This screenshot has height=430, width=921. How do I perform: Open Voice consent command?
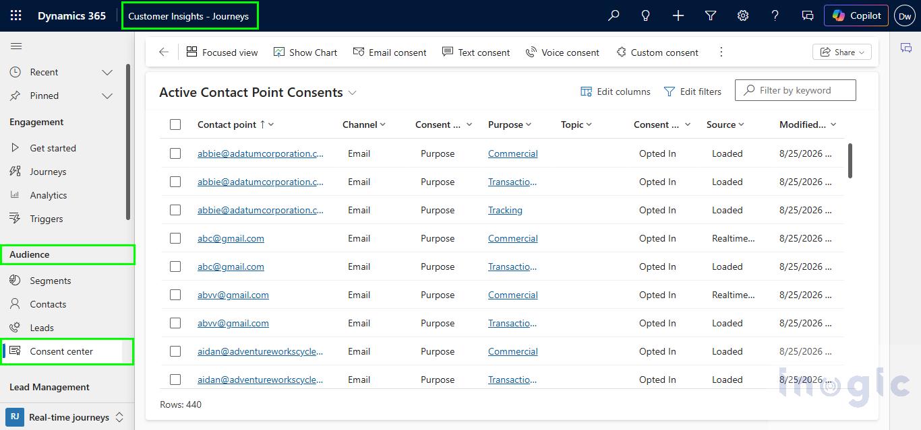click(x=562, y=52)
